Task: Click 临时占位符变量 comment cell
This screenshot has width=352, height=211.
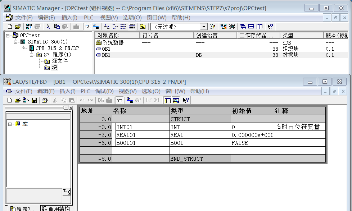Action: 300,127
